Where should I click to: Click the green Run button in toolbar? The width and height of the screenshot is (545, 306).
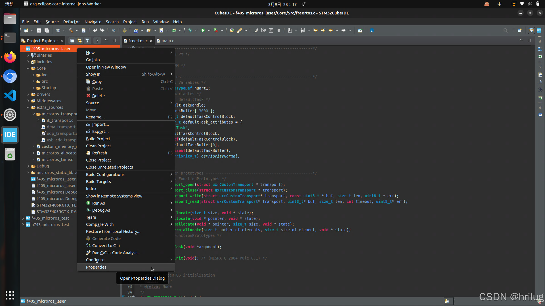tap(203, 30)
